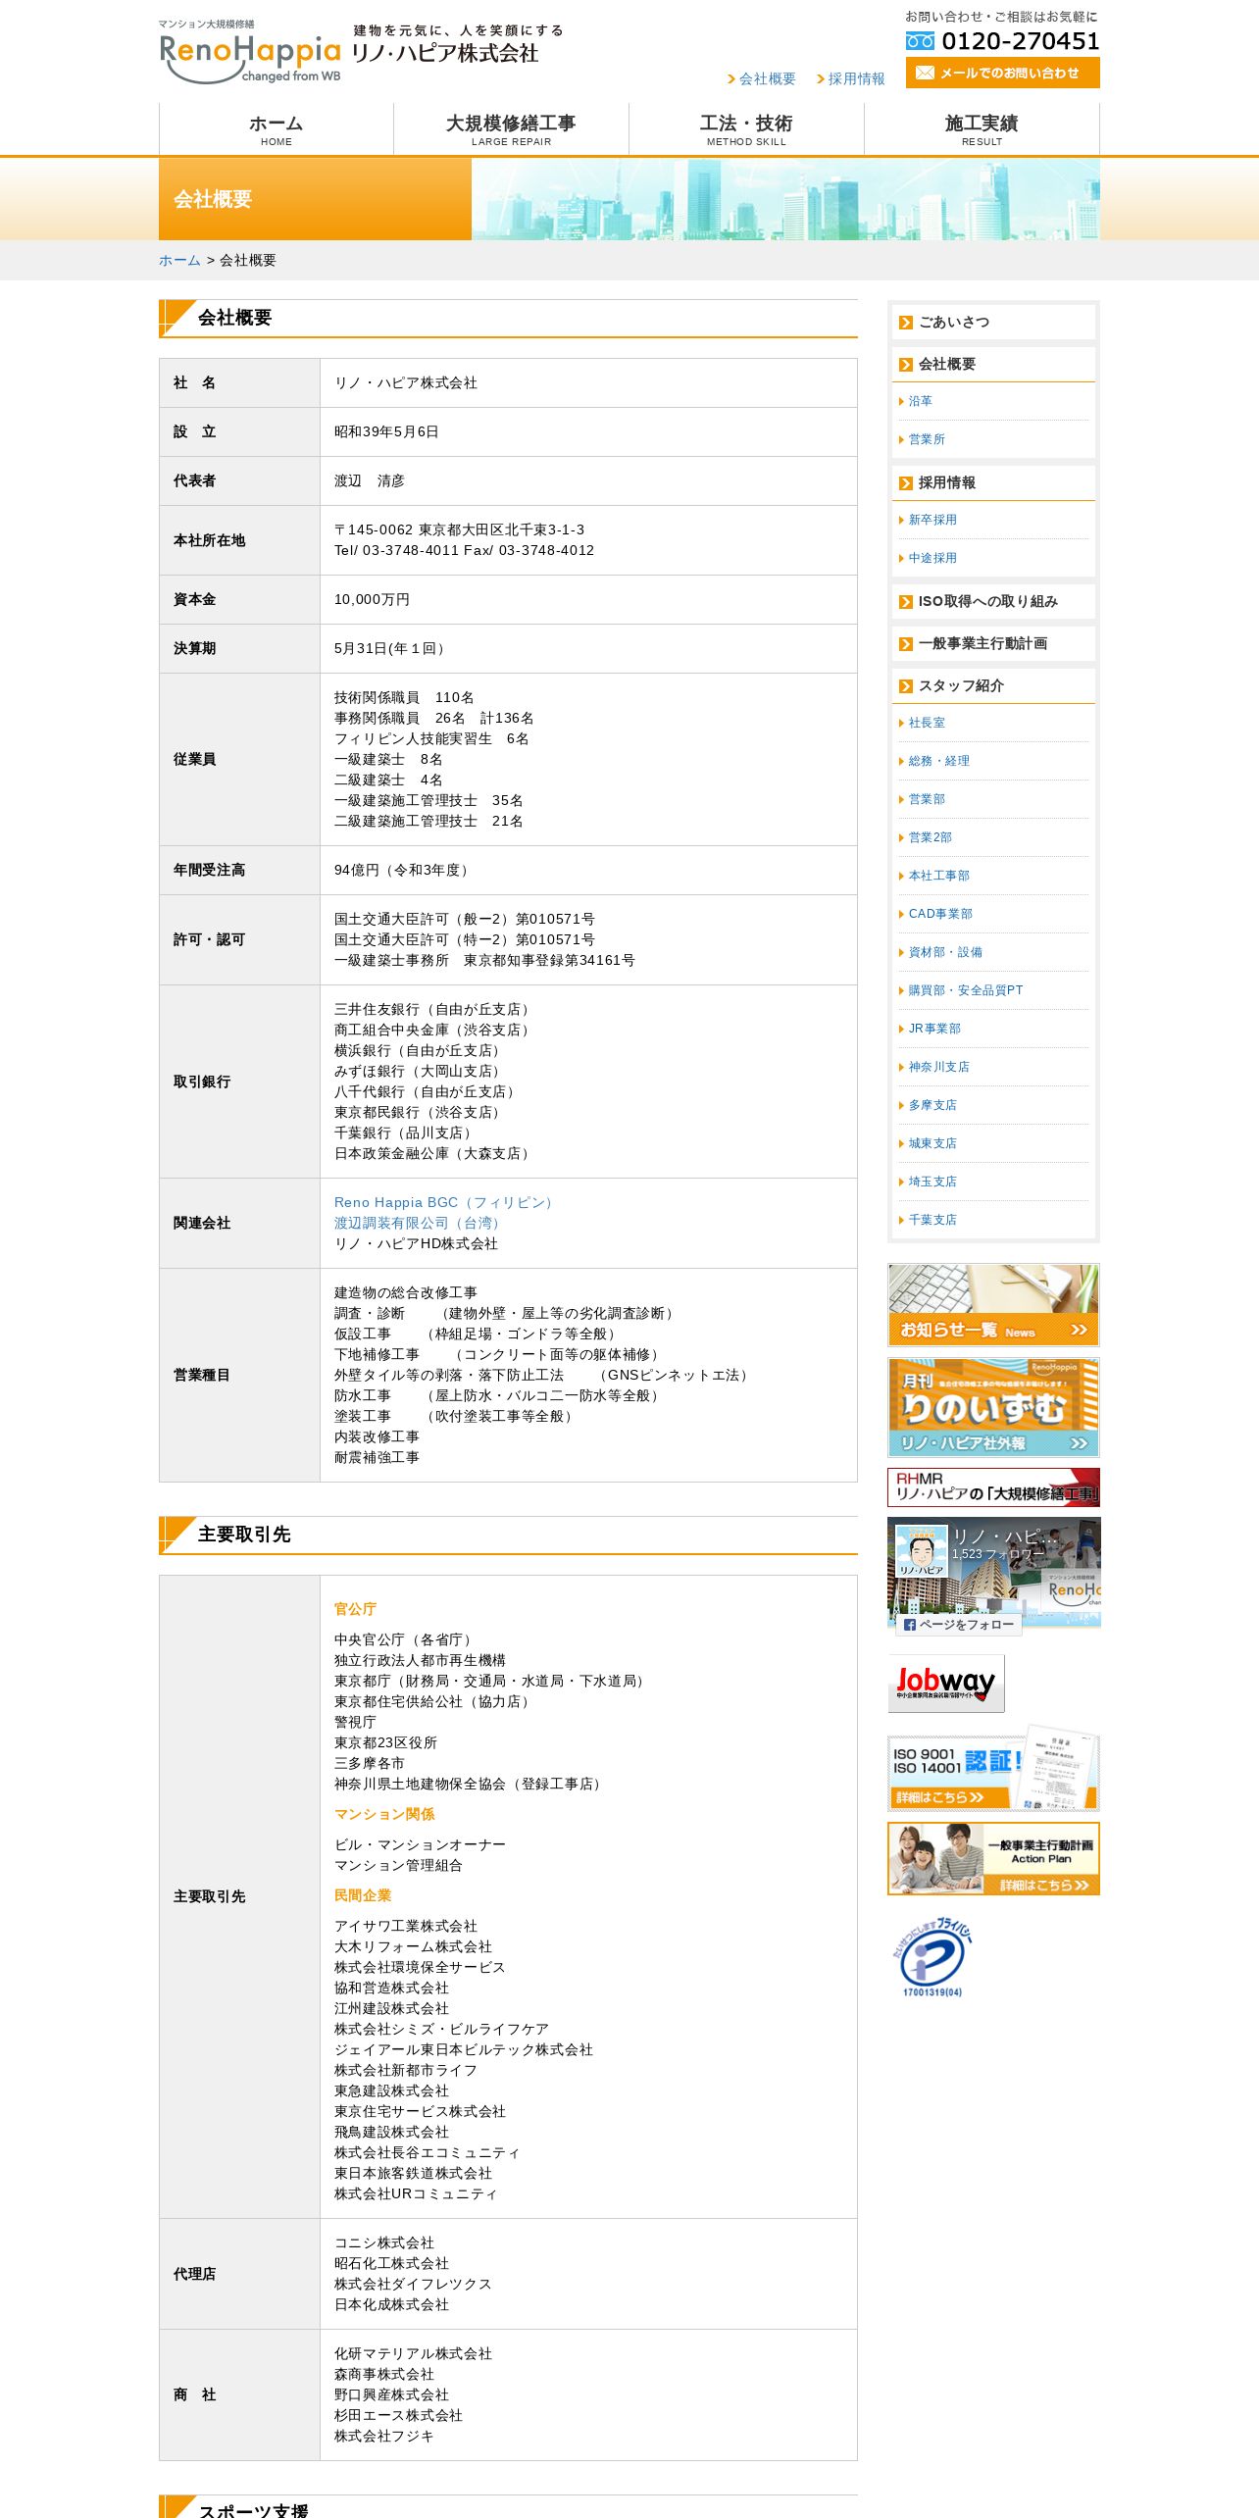Open Reno Happia BGC (フィリピン) link
Image resolution: width=1259 pixels, height=2518 pixels.
(445, 1202)
